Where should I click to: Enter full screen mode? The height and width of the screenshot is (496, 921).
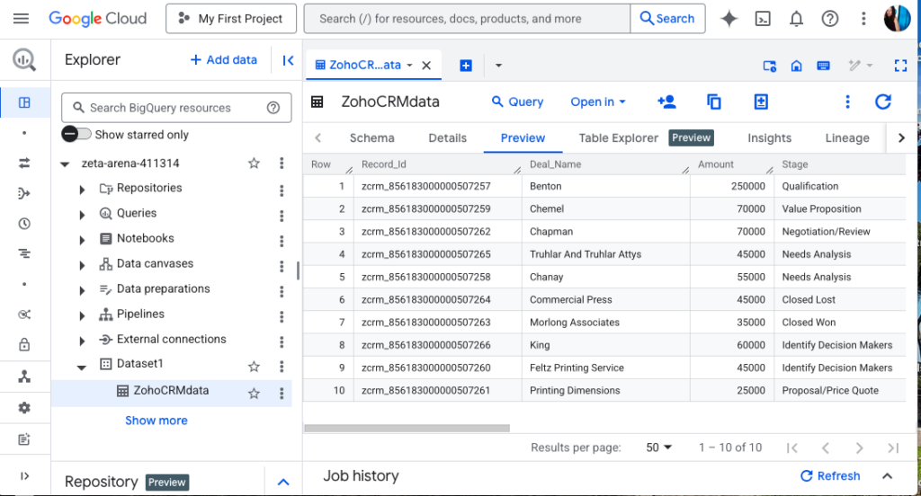point(900,66)
